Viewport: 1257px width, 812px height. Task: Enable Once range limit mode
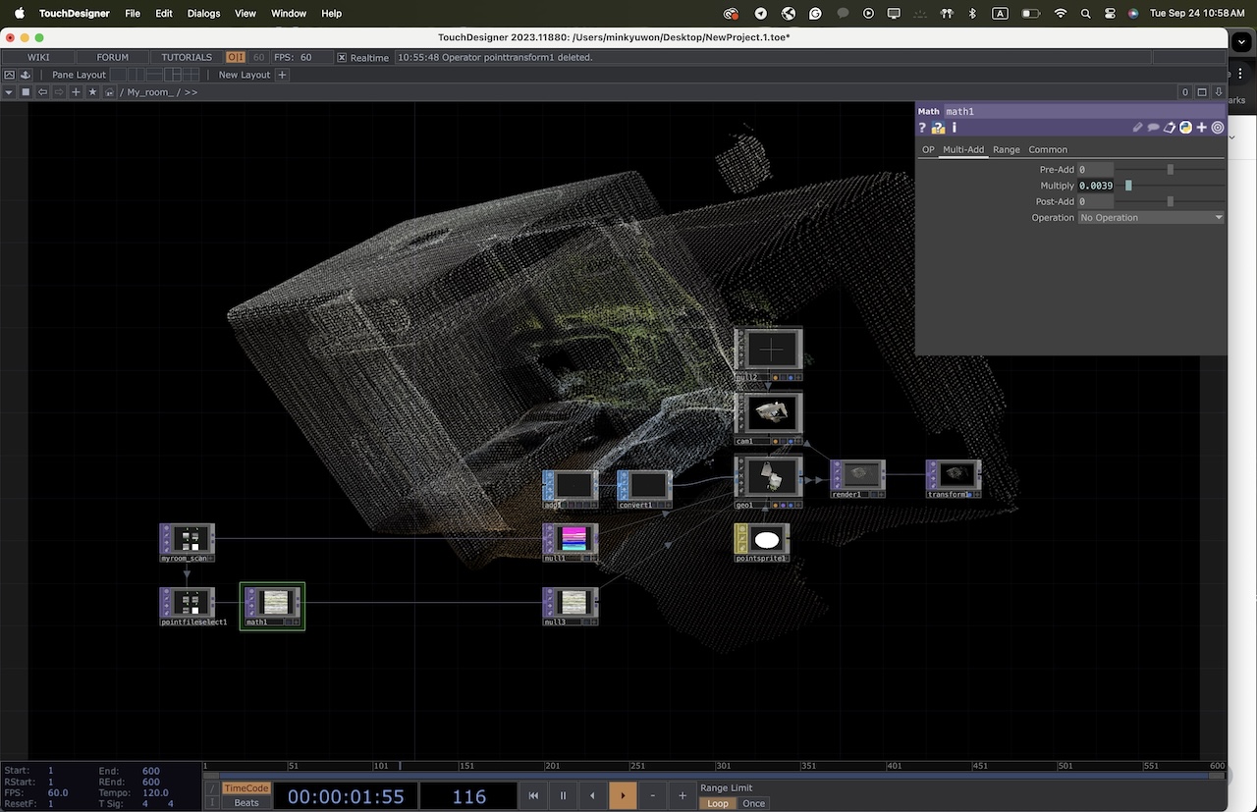coord(753,803)
